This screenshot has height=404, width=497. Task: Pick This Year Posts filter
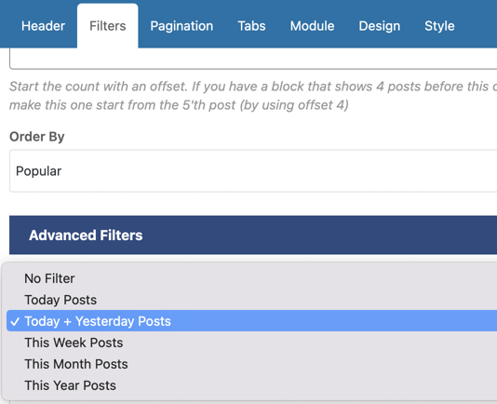coord(252,385)
